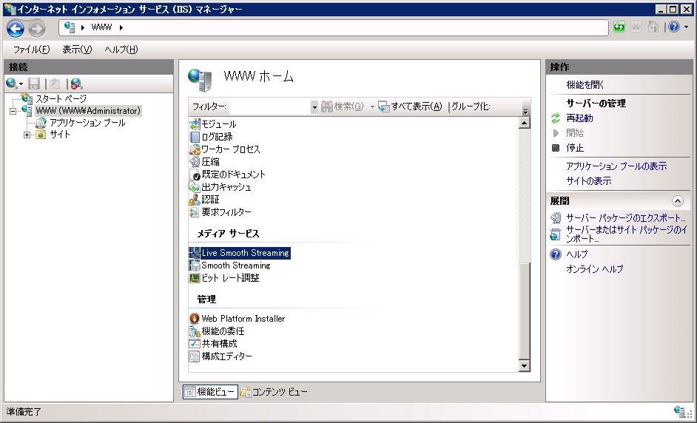Open the ファイル(F) menu
Viewport: 697px width, 423px height.
point(31,50)
